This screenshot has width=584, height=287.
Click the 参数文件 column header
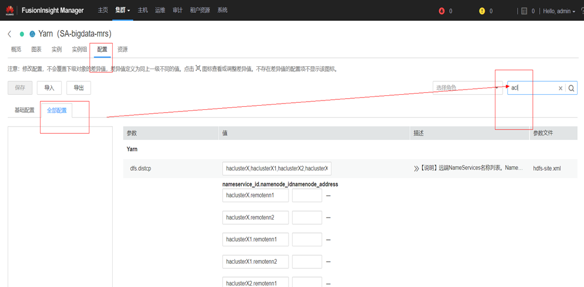(x=553, y=133)
